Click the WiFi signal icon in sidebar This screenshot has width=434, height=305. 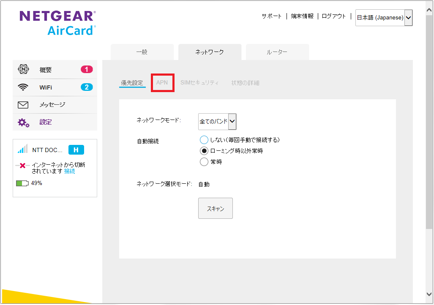coord(23,87)
